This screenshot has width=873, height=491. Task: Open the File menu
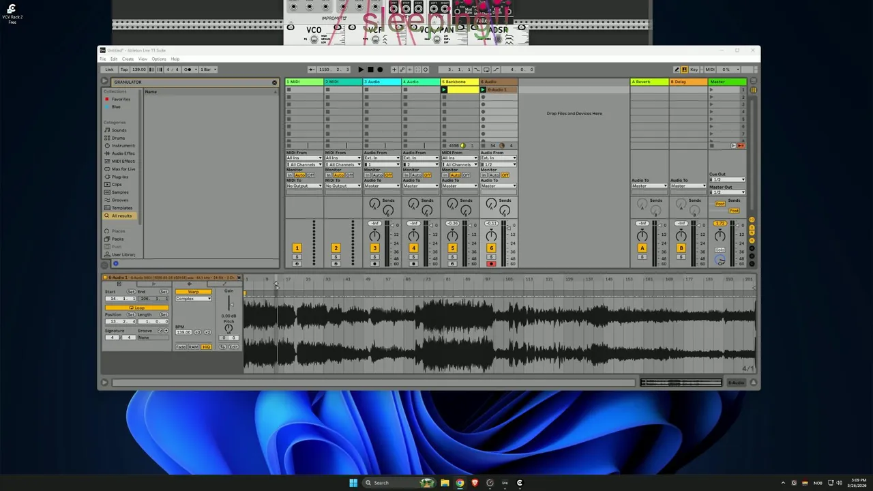coord(103,59)
